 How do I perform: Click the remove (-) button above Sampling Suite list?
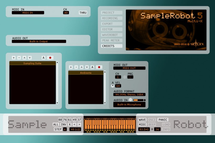tap(19, 58)
